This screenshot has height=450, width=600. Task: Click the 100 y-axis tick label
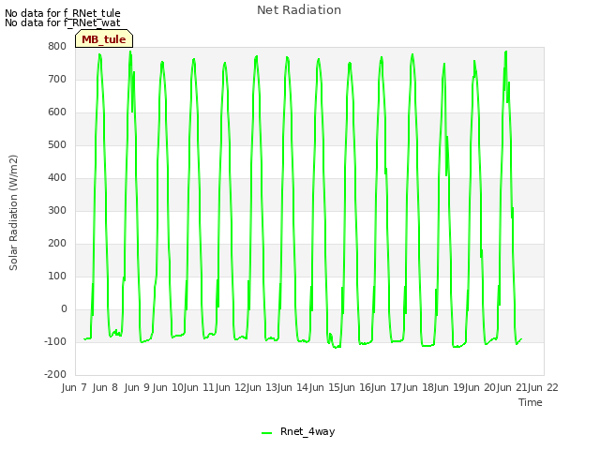tap(57, 277)
